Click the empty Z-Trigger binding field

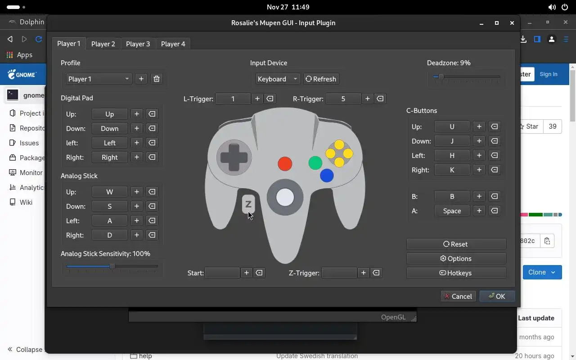coord(340,273)
